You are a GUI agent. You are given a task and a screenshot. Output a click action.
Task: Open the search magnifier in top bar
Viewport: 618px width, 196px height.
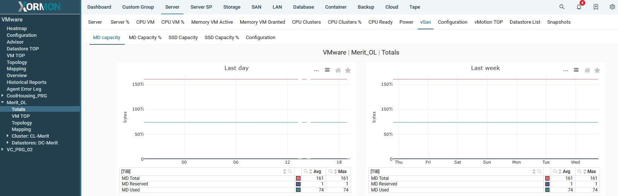click(562, 7)
